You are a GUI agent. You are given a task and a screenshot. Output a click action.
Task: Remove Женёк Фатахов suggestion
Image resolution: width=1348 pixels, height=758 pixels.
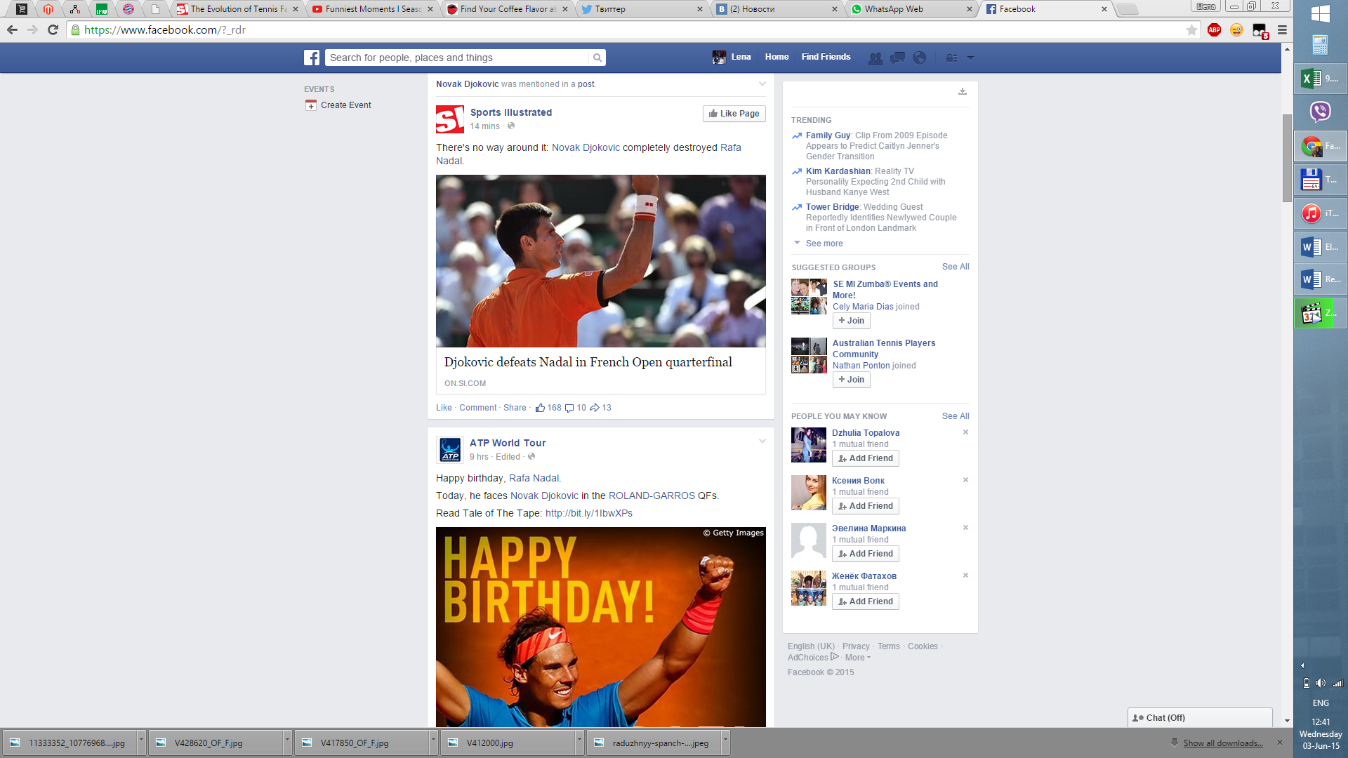pos(965,576)
